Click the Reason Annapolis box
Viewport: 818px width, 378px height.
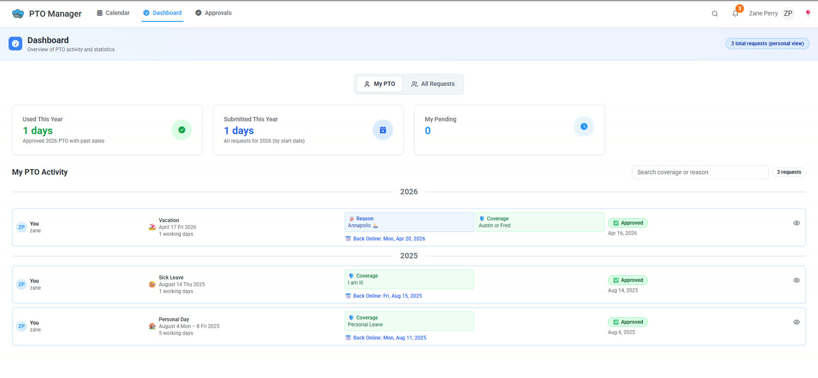coord(410,222)
